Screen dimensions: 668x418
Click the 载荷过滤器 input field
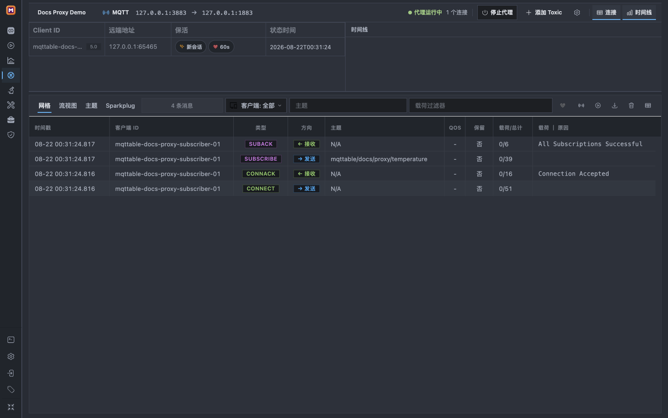click(481, 105)
